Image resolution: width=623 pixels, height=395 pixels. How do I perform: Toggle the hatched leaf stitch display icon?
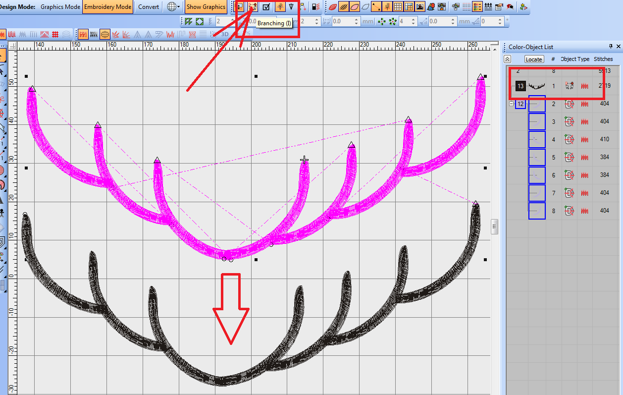(344, 7)
